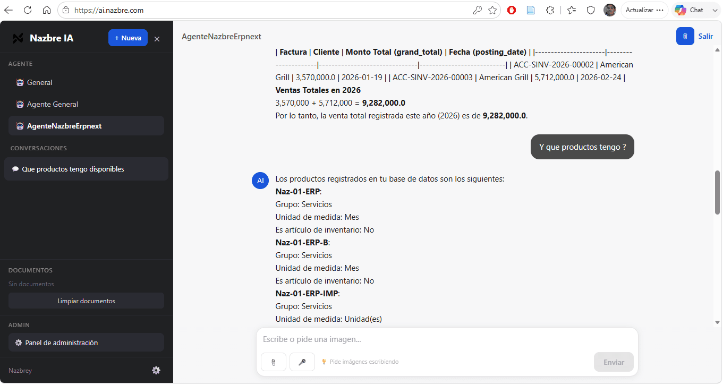Reload the page with refresh icon
Image resolution: width=723 pixels, height=385 pixels.
pyautogui.click(x=28, y=10)
